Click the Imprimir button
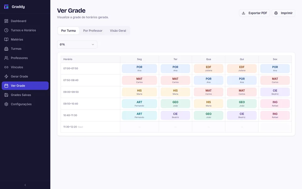The height and width of the screenshot is (189, 302). point(283,13)
